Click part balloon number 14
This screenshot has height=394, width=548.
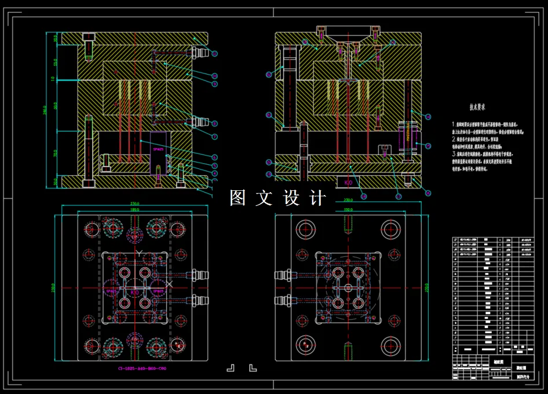[x=428, y=117]
